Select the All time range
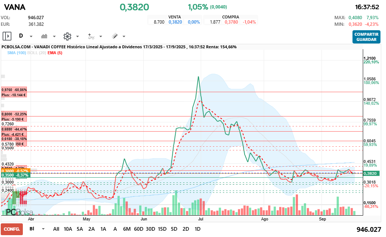The height and width of the screenshot is (237, 386). pos(56,229)
